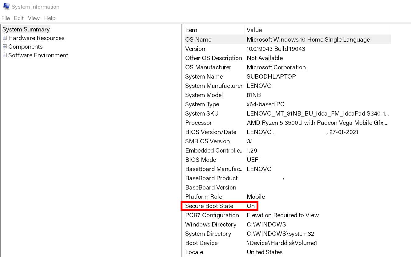Click Other OS Description row

click(x=287, y=58)
